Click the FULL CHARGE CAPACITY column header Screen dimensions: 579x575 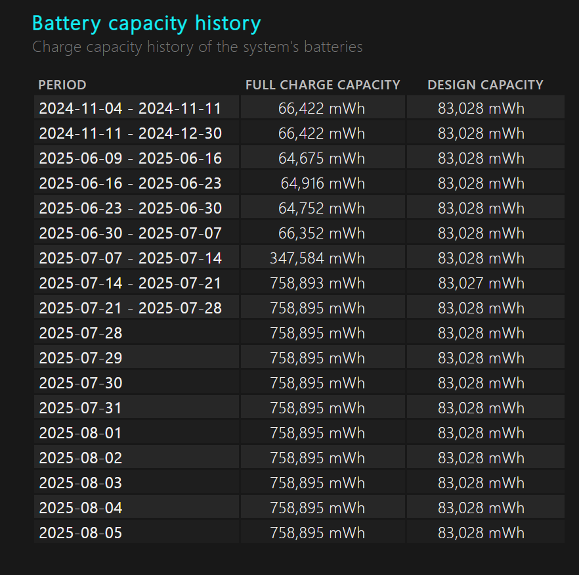[x=322, y=85]
